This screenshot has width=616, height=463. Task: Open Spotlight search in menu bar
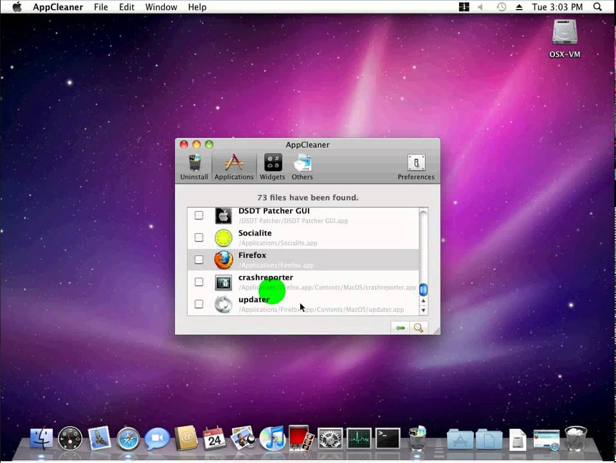597,7
